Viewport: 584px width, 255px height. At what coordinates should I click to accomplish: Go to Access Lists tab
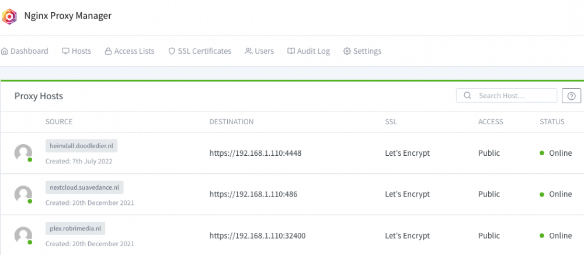coord(130,51)
